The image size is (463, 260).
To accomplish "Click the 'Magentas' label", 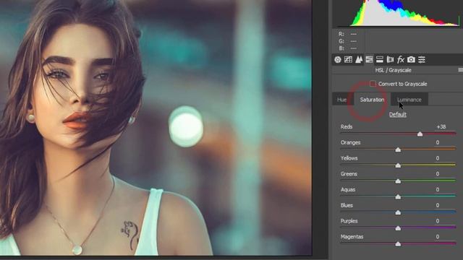I will click(x=352, y=237).
